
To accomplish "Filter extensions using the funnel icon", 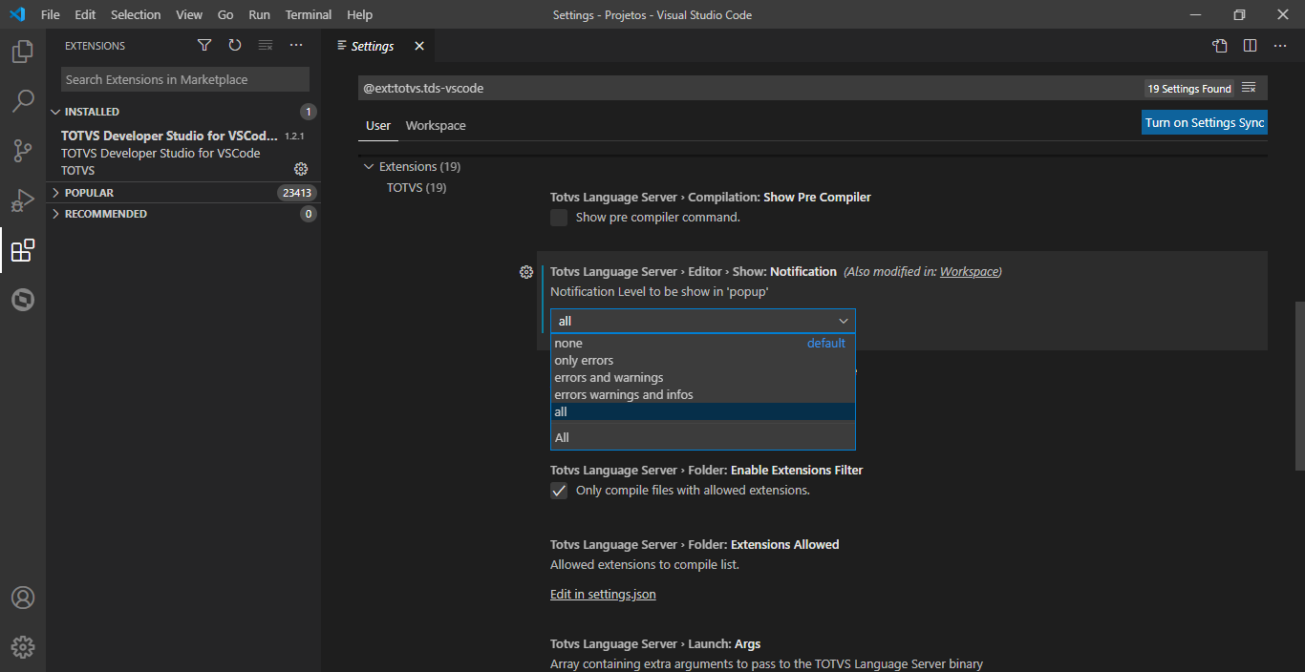I will [203, 45].
